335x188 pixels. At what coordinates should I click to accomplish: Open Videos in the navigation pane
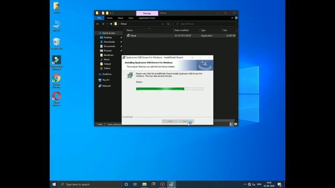click(x=107, y=68)
